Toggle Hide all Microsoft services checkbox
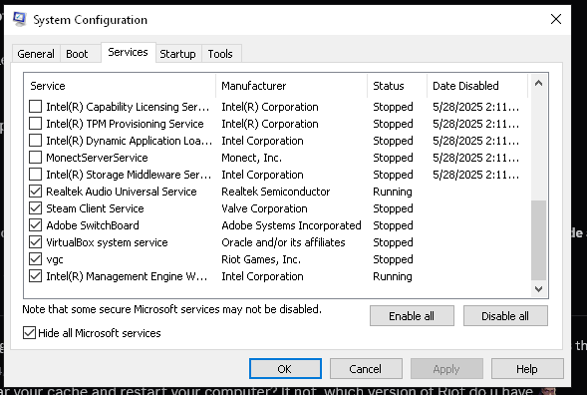 [29, 333]
